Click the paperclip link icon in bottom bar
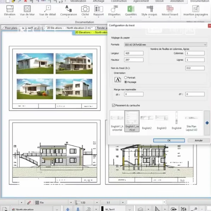Image resolution: width=211 pixels, height=211 pixels. 29,203
